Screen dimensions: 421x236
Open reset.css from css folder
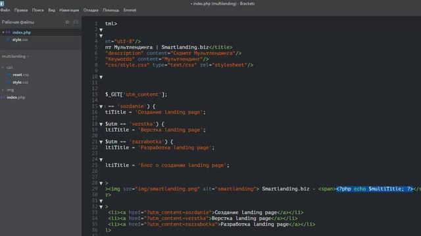20,75
